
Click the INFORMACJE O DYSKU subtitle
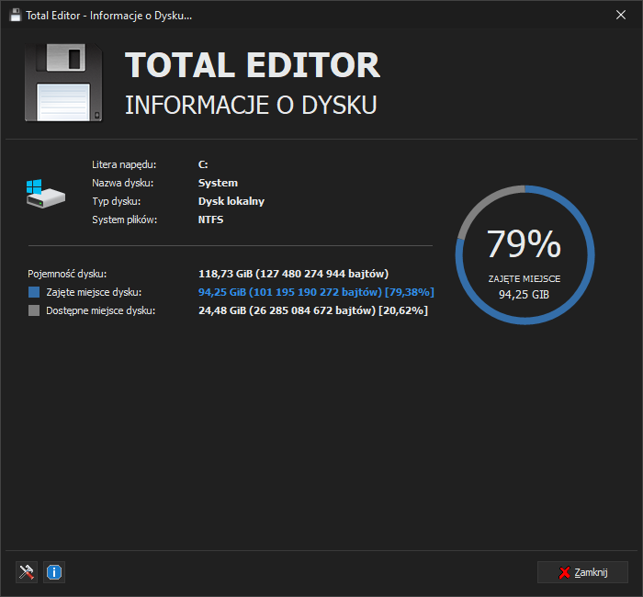tap(251, 105)
